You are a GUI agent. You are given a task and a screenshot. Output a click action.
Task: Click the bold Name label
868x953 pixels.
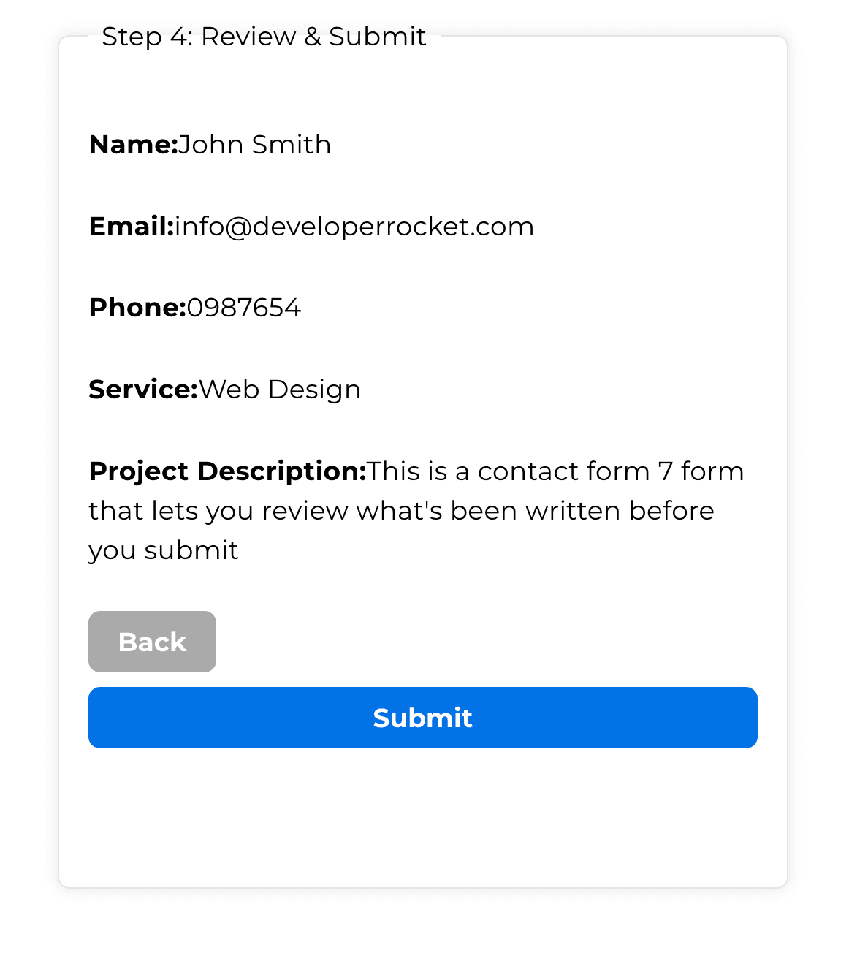click(133, 145)
